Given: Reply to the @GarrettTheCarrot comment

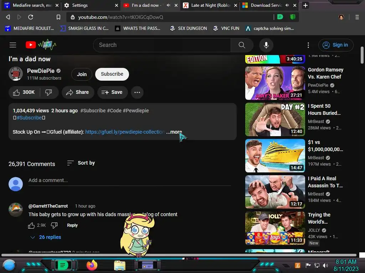Looking at the screenshot, I should pos(72,225).
